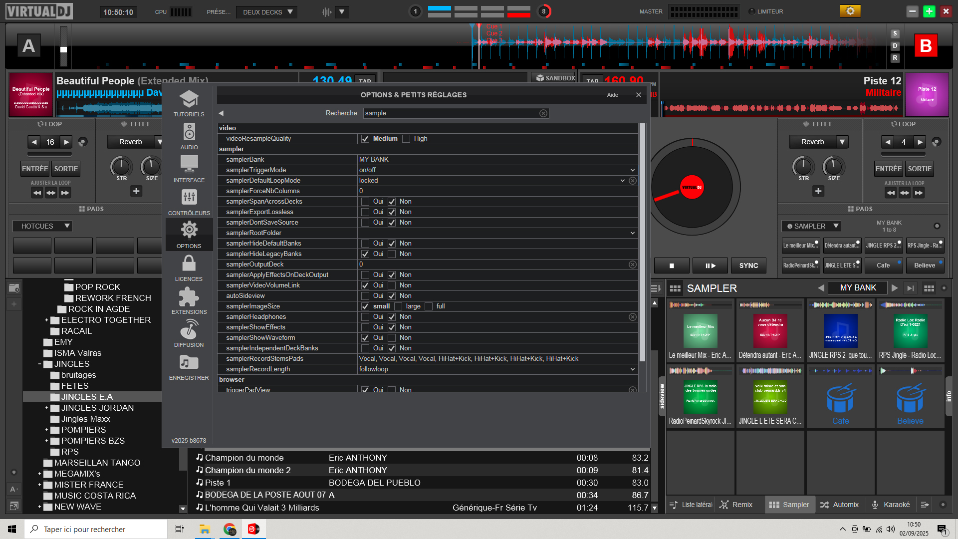Open samplerDefaultLoopMode dropdown arrow
The height and width of the screenshot is (539, 958).
point(623,181)
